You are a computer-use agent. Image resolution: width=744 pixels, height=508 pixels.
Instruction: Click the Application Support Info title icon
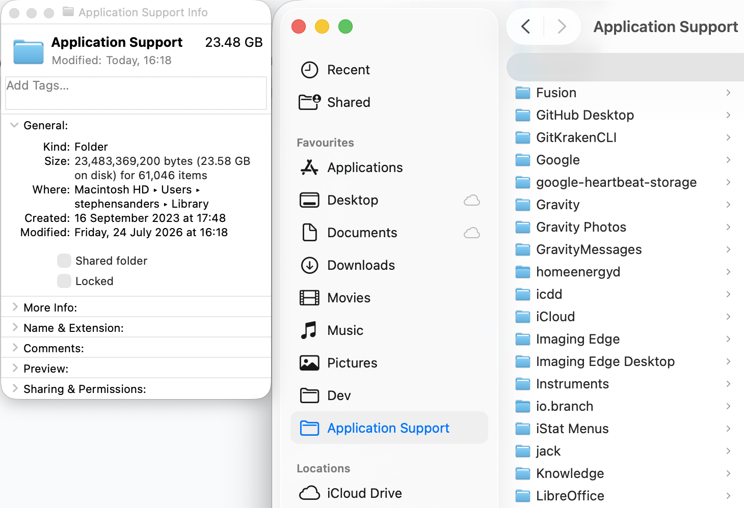click(x=68, y=12)
